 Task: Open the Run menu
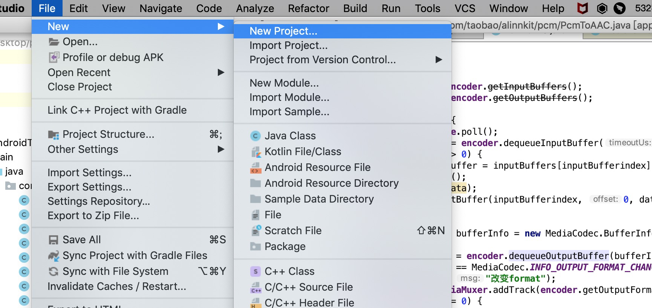(x=391, y=8)
